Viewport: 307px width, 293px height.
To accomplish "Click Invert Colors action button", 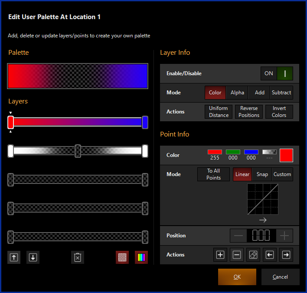I will click(279, 112).
